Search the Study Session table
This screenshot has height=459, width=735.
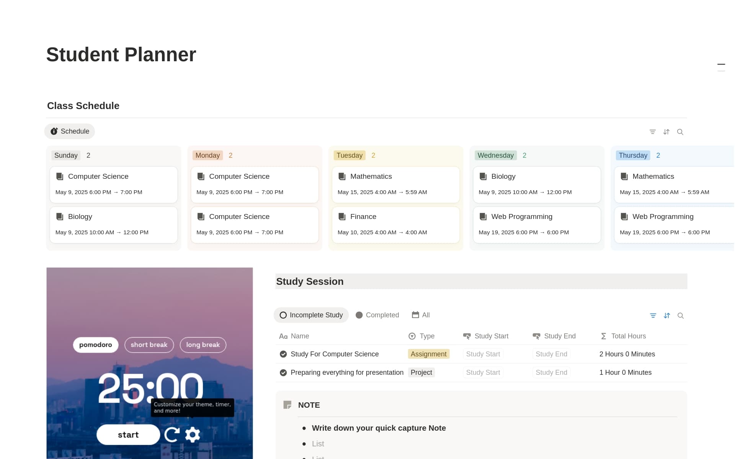[x=681, y=315]
